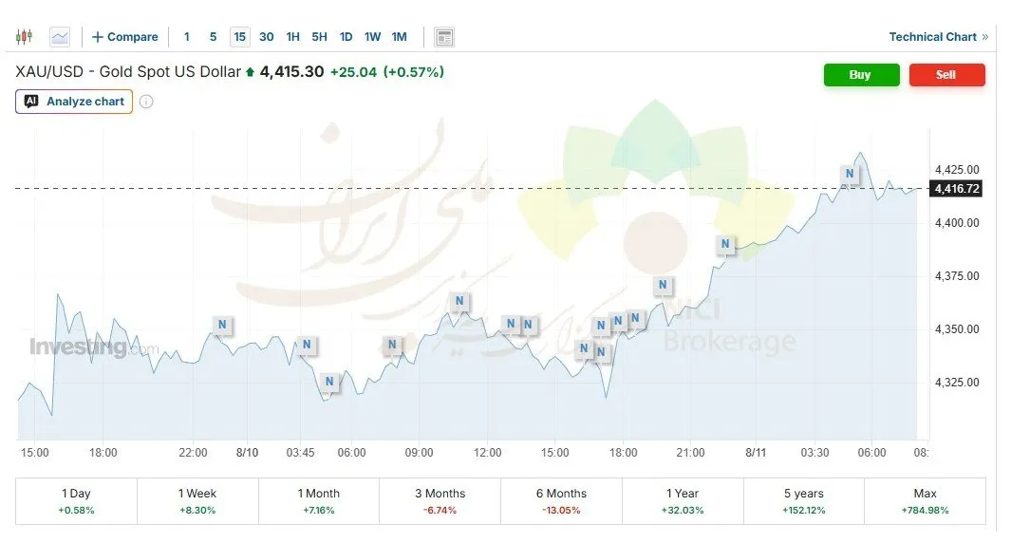Click the red Sell button
Screen dimensions: 1011x543
(947, 75)
